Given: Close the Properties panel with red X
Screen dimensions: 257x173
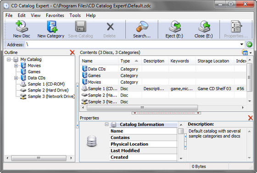Looking at the screenshot, I should pos(250,118).
